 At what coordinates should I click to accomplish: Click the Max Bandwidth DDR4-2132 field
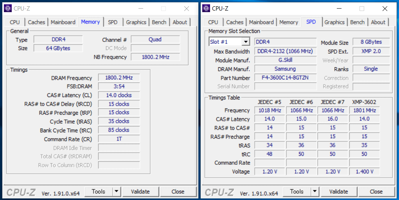coord(286,51)
